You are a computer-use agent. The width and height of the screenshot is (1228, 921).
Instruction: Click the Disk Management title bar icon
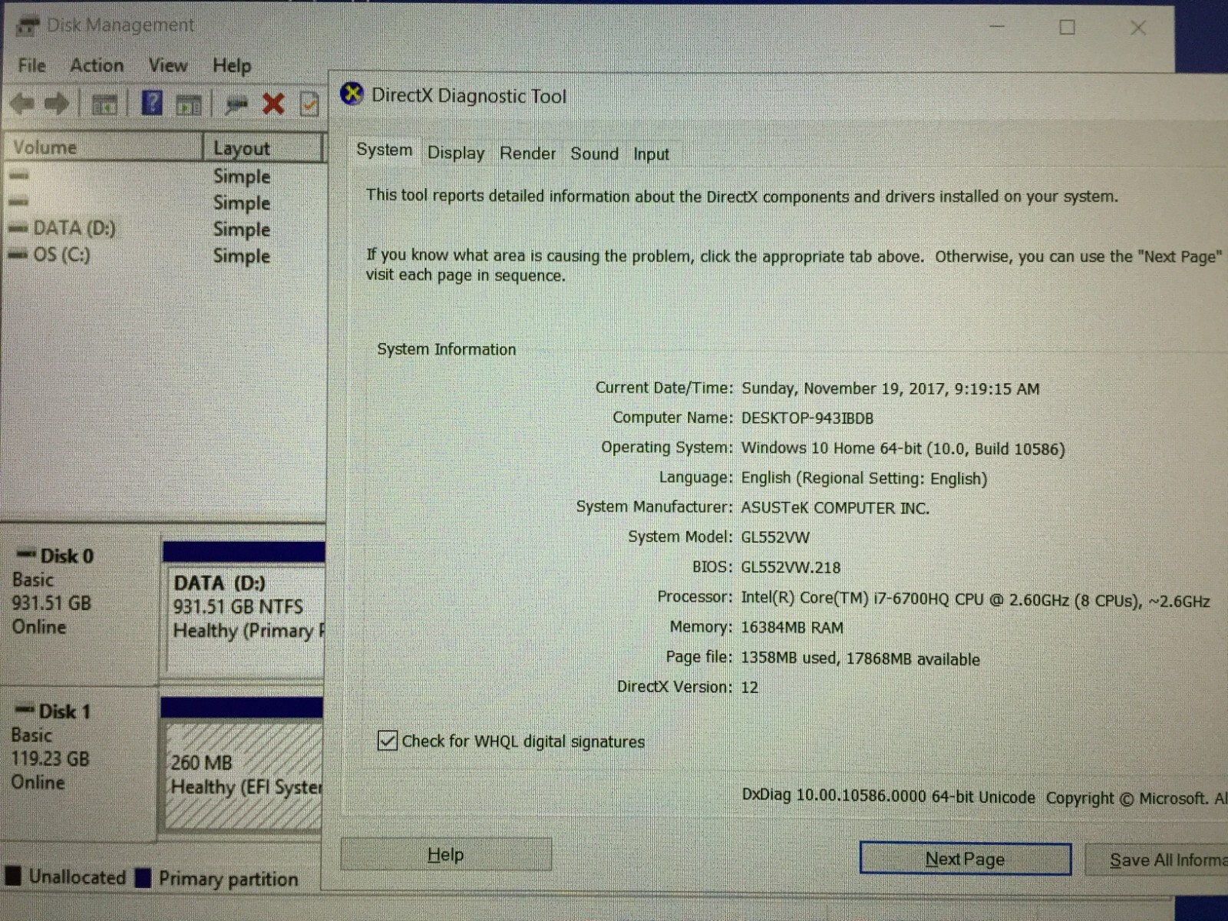point(27,26)
